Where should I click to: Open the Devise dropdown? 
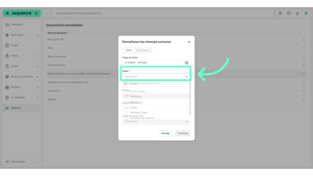[156, 96]
